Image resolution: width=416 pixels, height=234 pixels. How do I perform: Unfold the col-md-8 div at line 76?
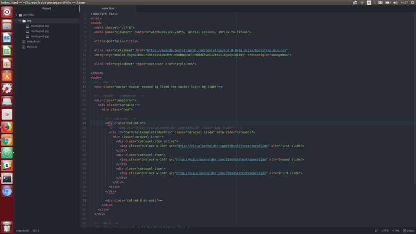click(88, 201)
